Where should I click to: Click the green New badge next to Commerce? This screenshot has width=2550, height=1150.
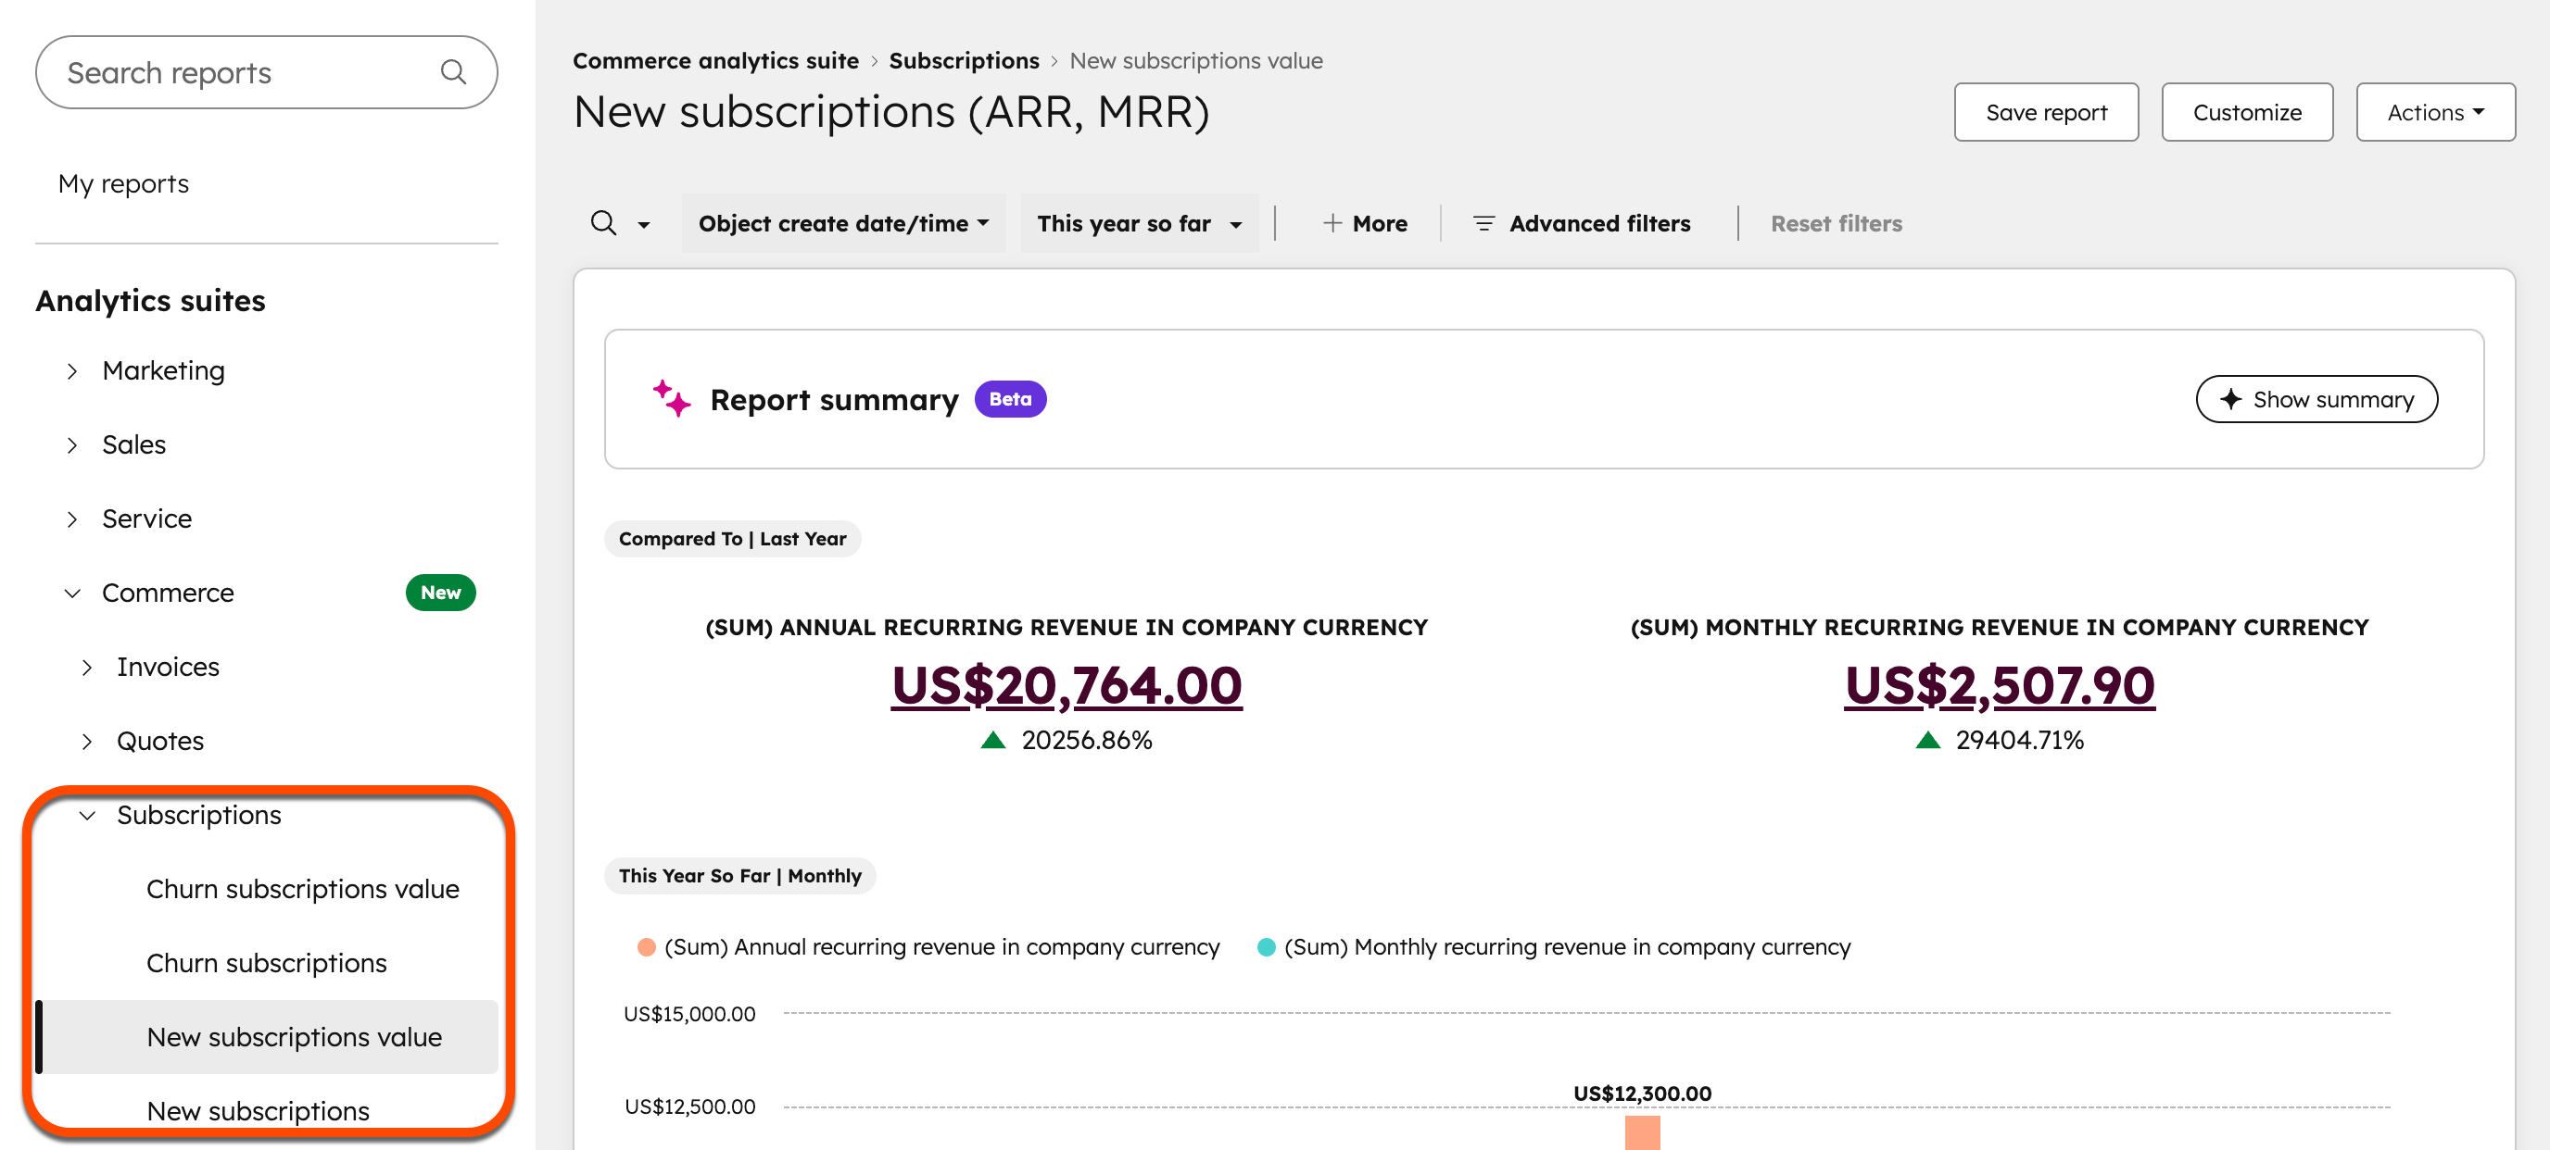[440, 593]
